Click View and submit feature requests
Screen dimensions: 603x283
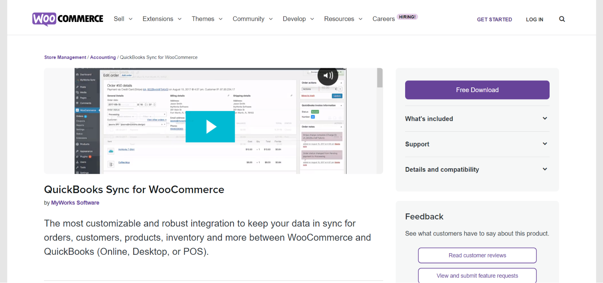tap(477, 276)
